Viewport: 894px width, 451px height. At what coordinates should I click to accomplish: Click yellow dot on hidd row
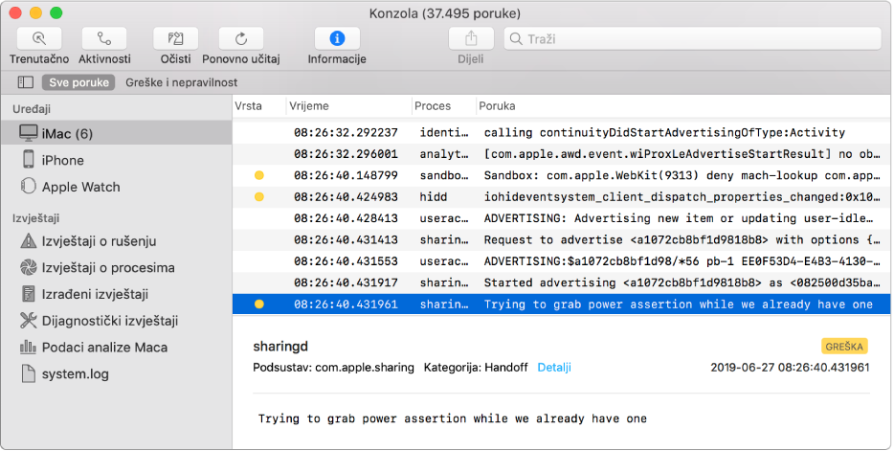coord(258,196)
